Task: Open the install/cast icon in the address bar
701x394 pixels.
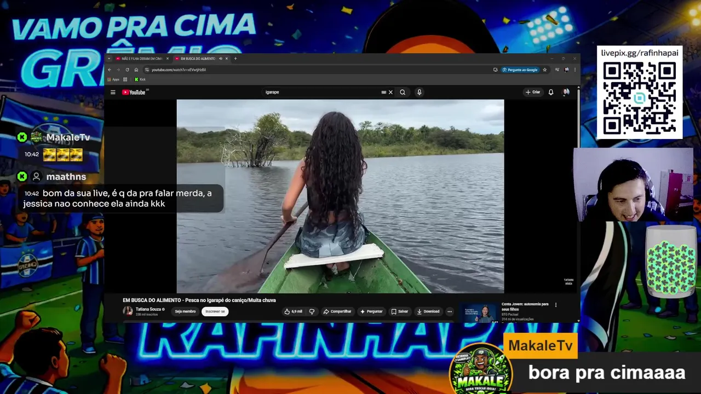Action: (x=496, y=69)
